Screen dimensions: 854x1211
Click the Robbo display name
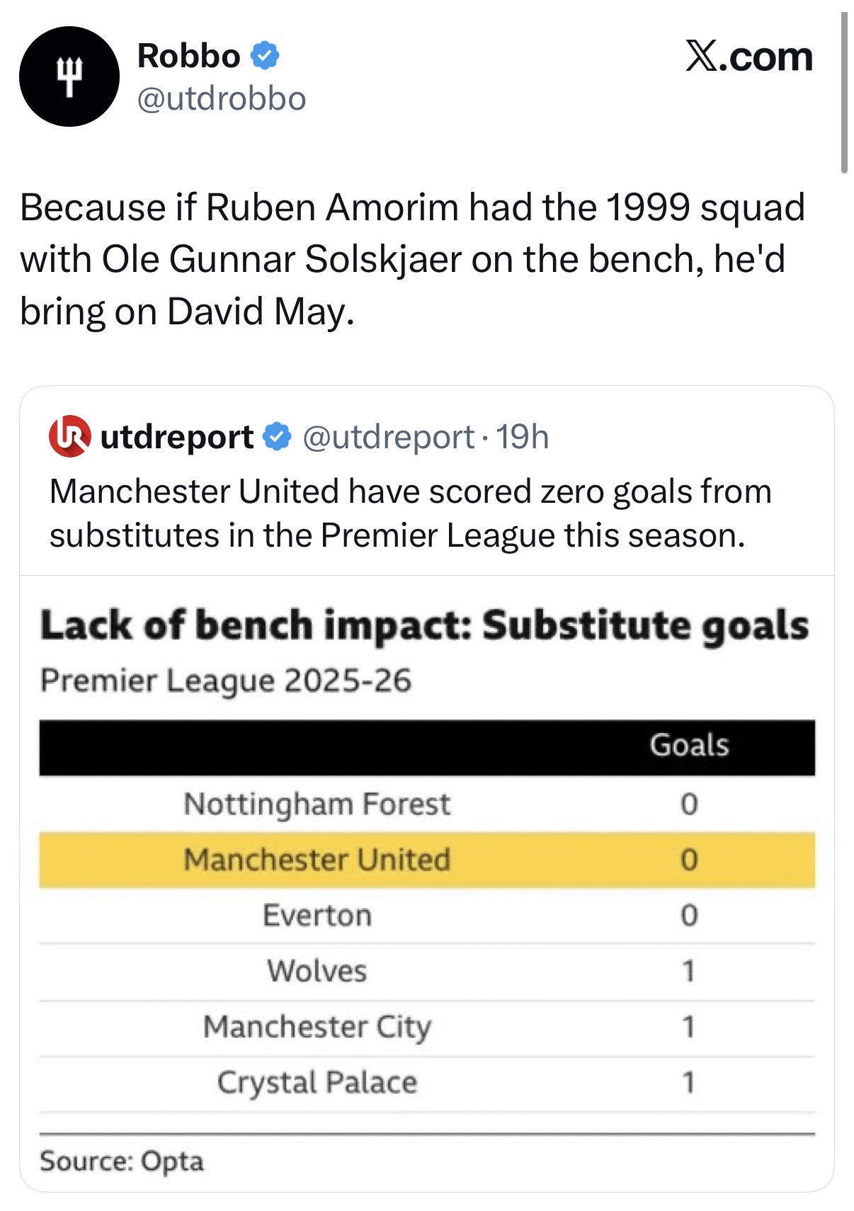(x=188, y=55)
